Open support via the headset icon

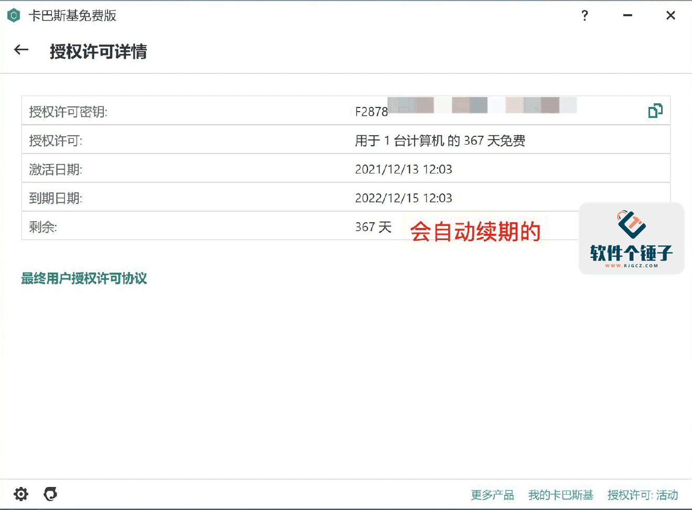pyautogui.click(x=50, y=494)
